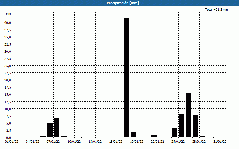Click the 10,0 y-axis value
239x149 pixels.
tap(8, 109)
